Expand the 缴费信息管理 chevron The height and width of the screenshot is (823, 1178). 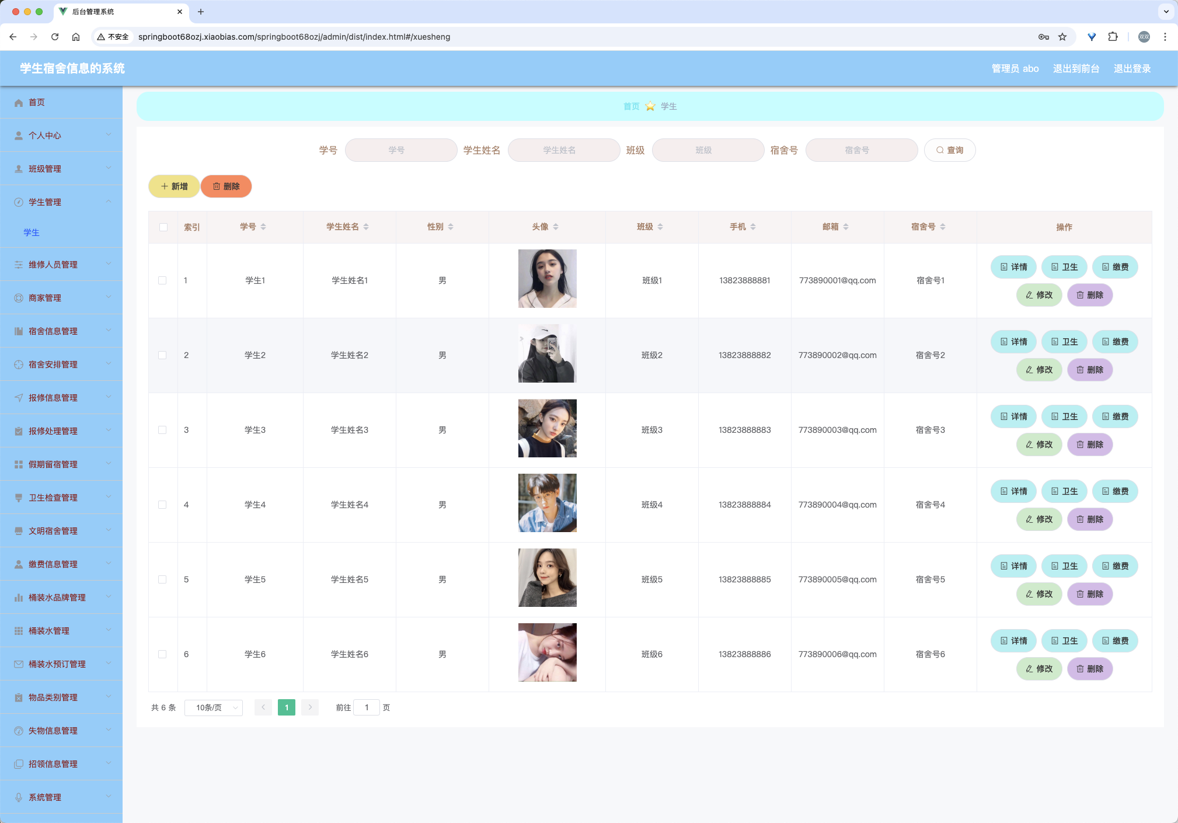point(109,564)
